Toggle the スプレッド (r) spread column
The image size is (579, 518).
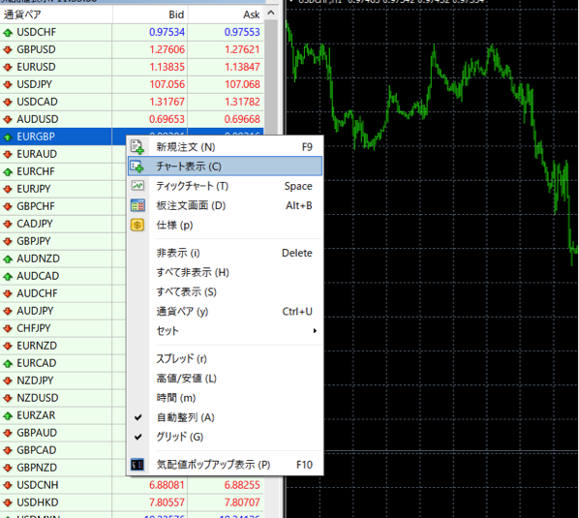(225, 358)
